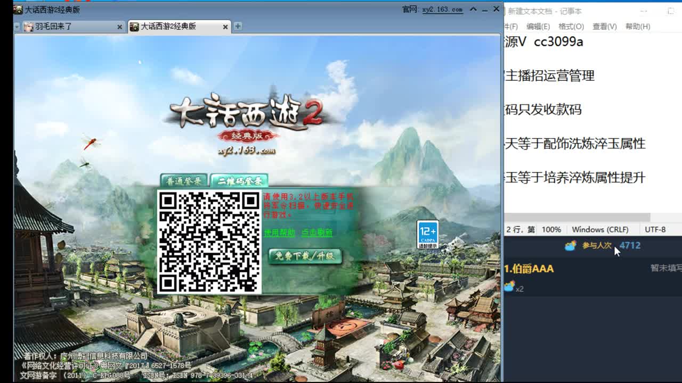
Task: Click the 暂未填写 text beside 伯爵AAA
Action: (x=666, y=268)
